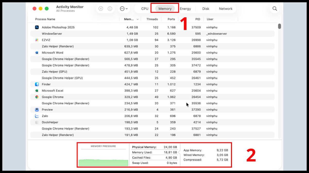Click the Preview app icon

37,110
